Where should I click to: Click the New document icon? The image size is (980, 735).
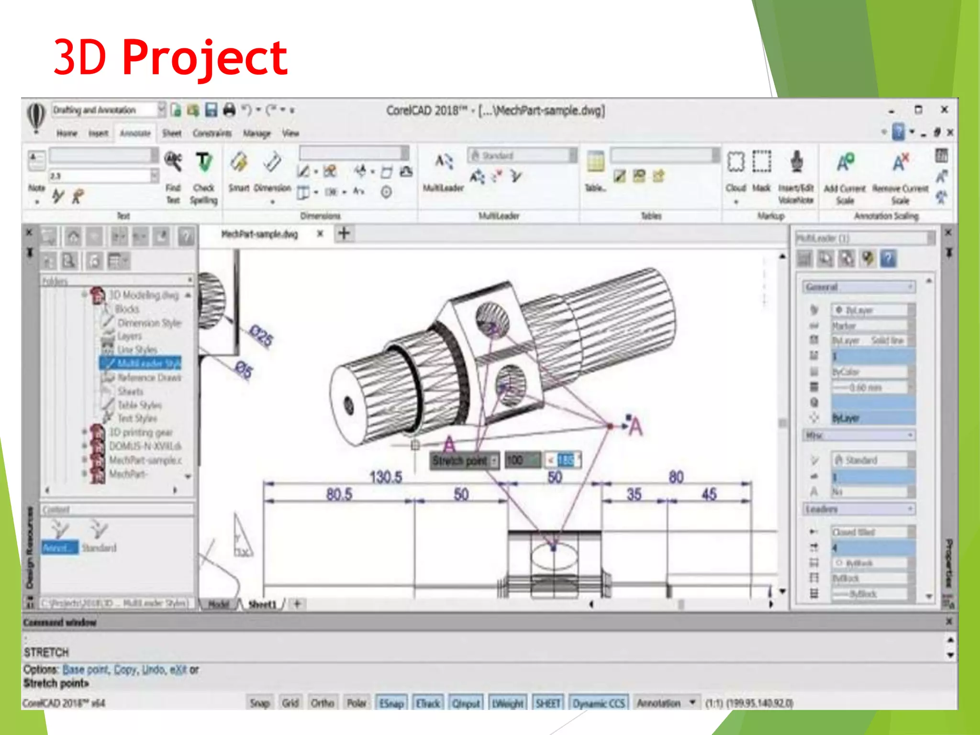[x=176, y=110]
